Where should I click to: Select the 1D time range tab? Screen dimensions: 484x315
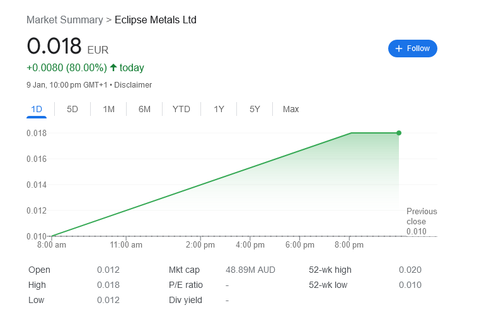pos(37,109)
